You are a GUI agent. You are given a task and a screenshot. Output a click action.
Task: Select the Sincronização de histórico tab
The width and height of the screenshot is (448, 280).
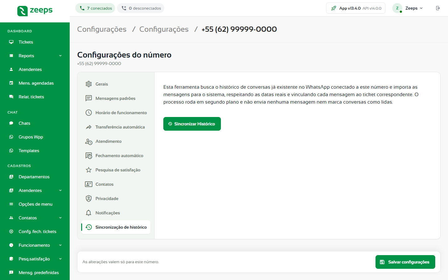[116, 227]
